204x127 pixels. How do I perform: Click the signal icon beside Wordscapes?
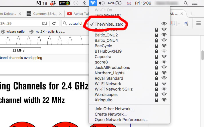[164, 95]
